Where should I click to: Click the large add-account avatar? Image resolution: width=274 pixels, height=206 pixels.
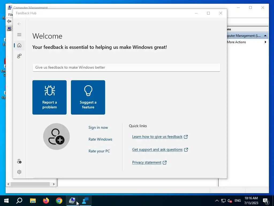point(56,137)
